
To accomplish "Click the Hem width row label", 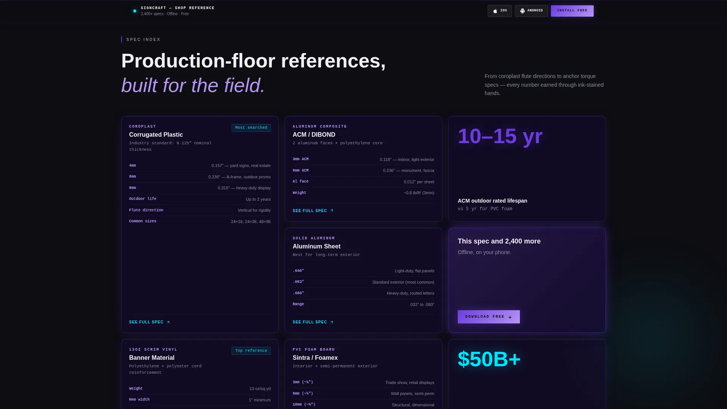I will [x=139, y=400].
